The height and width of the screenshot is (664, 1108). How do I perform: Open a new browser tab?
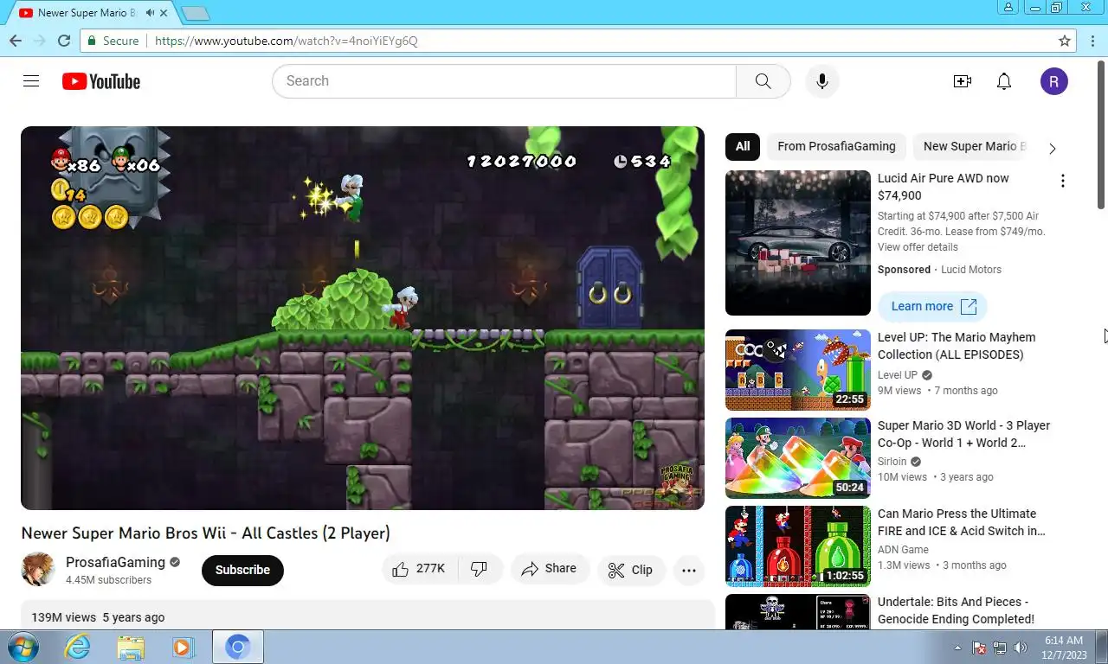196,14
